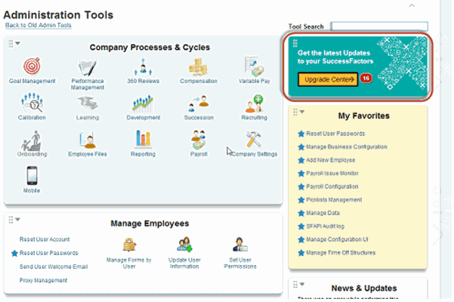
Task: Open the Recruiting icon
Action: [x=254, y=103]
